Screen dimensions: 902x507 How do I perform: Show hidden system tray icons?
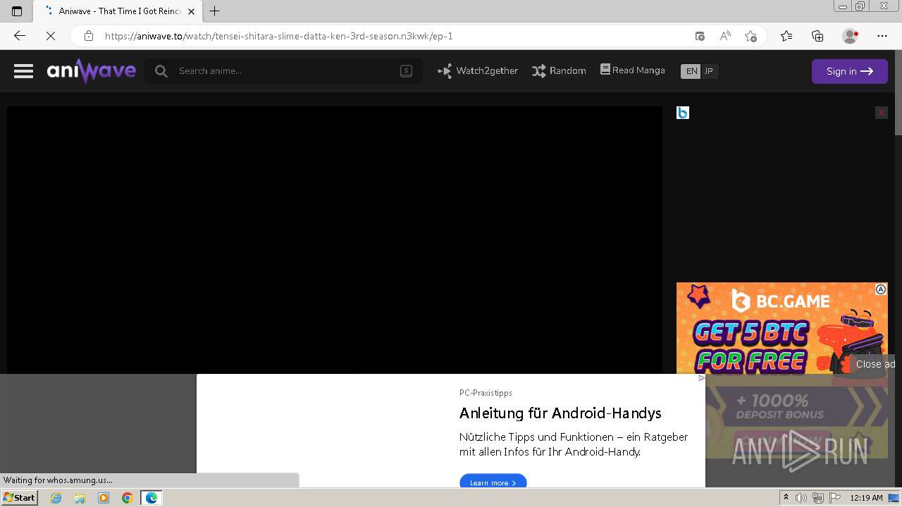click(786, 498)
